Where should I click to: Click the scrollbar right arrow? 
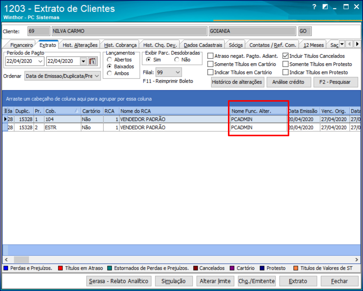[357, 259]
